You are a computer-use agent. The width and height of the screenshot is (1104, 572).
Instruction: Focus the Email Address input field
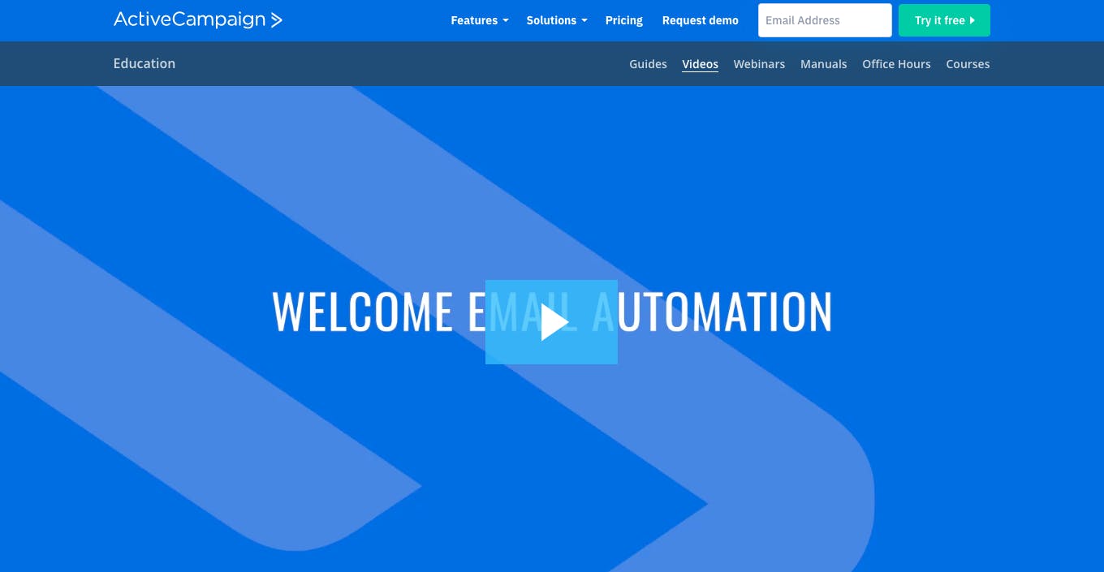(825, 20)
